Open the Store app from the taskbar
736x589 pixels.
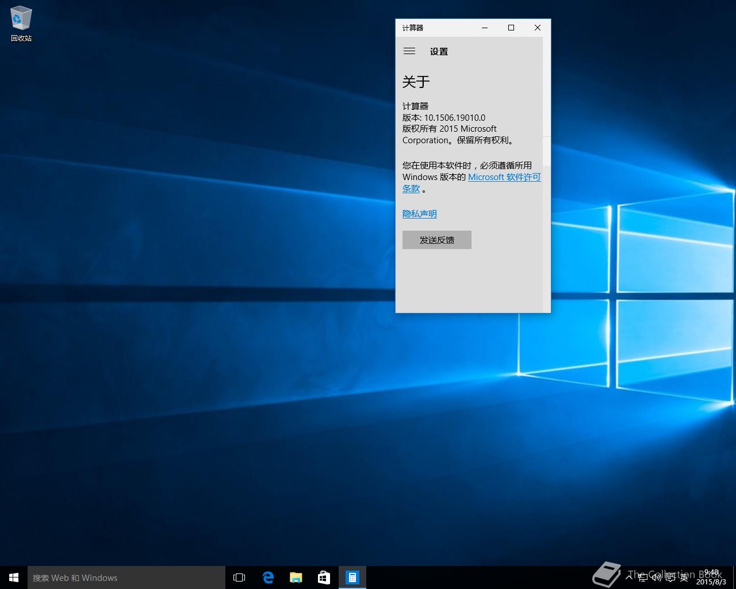pos(324,577)
